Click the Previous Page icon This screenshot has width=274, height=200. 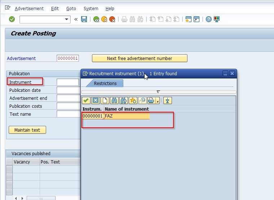pyautogui.click(x=160, y=19)
